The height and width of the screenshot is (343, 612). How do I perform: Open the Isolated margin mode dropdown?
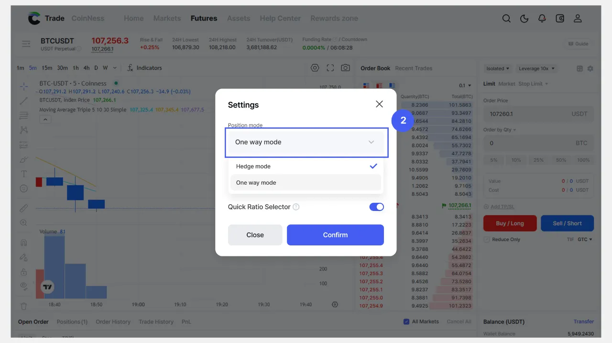tap(497, 68)
